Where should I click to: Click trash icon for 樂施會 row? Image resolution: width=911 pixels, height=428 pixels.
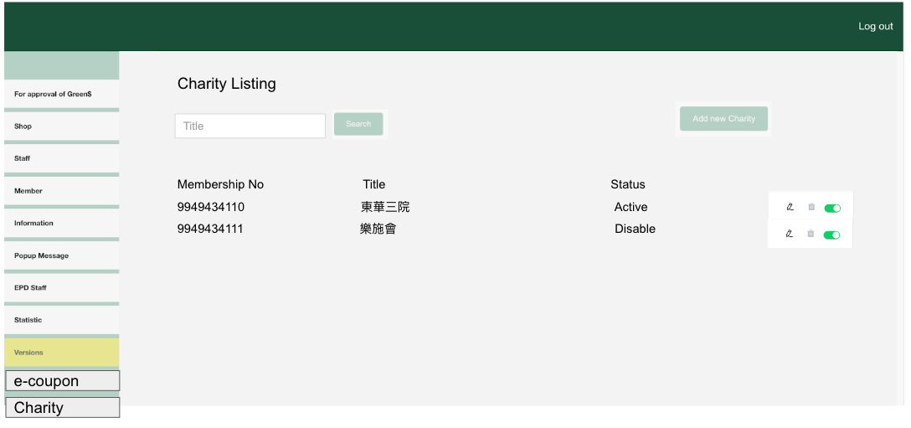(x=811, y=234)
